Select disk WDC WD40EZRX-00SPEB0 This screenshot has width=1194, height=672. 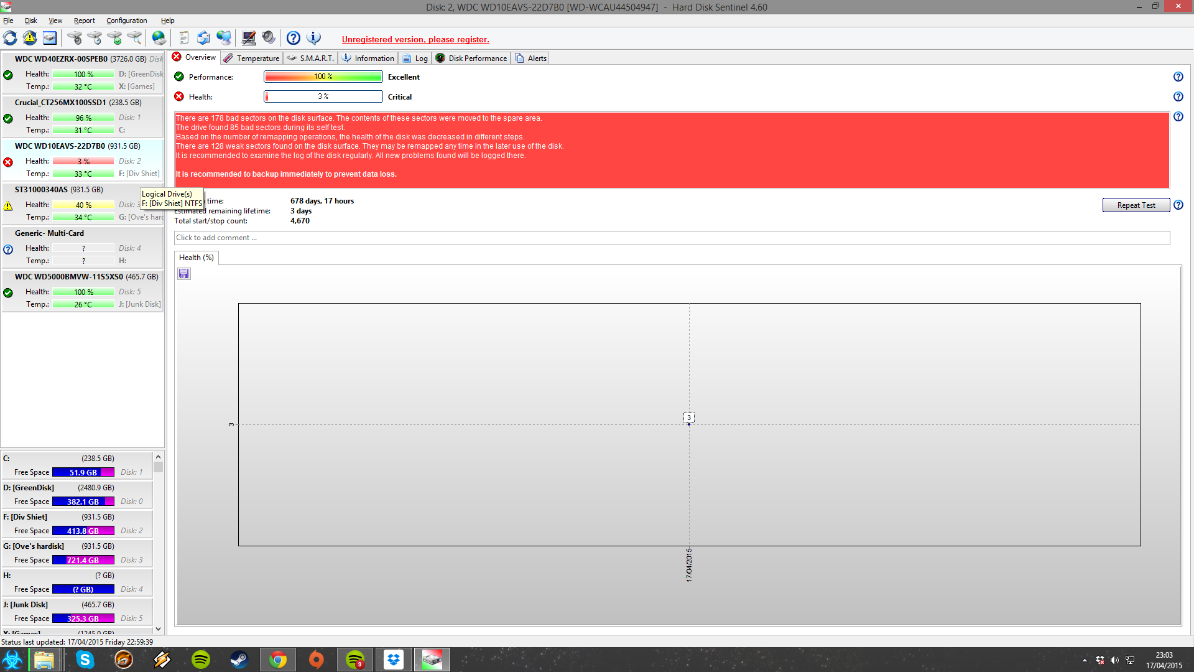[x=83, y=72]
